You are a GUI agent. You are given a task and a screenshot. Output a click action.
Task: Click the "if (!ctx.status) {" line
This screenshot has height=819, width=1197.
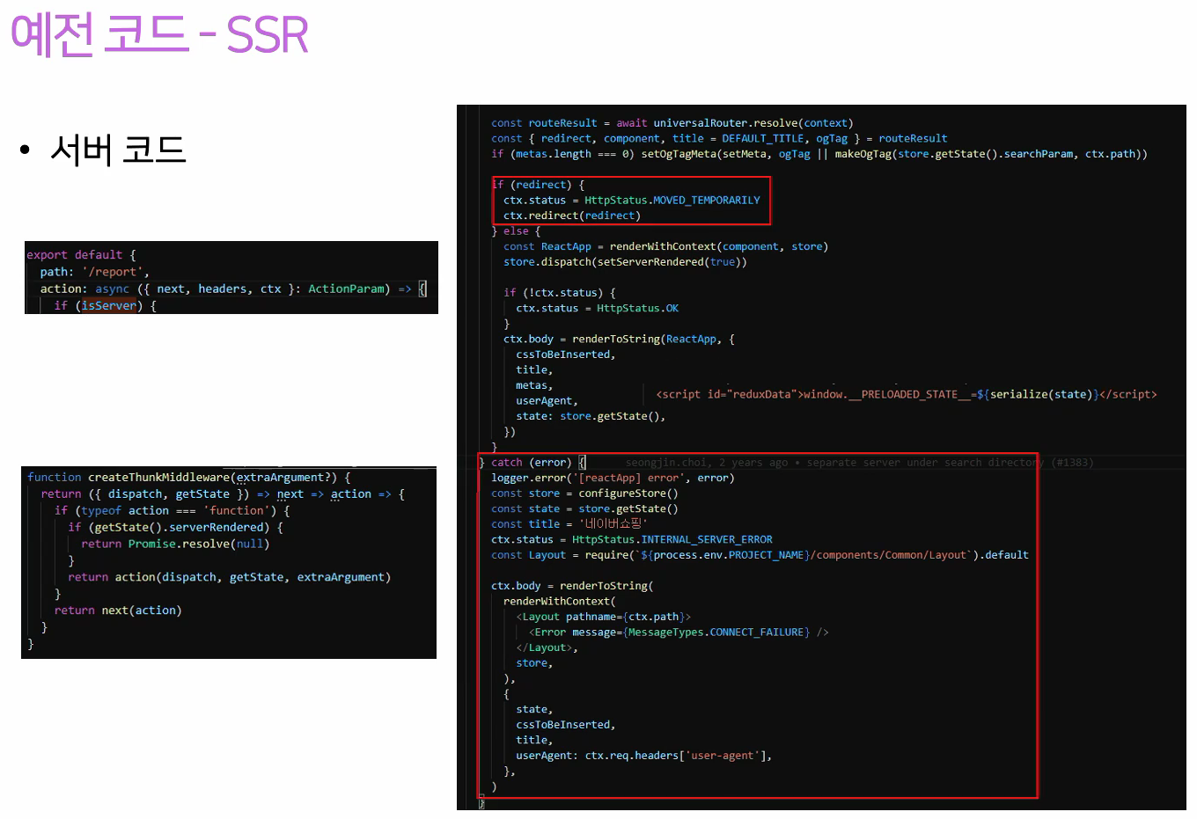tap(560, 293)
